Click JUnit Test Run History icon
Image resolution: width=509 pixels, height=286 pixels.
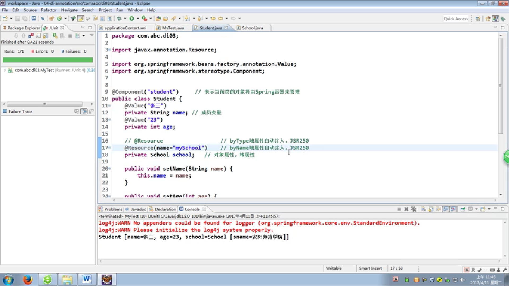click(x=77, y=35)
